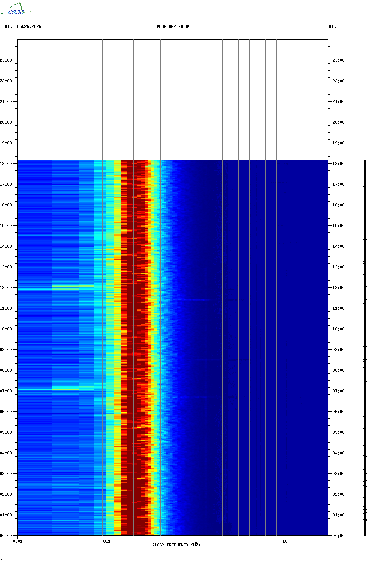The height and width of the screenshot is (563, 380).
Task: Click the right-side 09:00 axis label
Action: pos(339,350)
